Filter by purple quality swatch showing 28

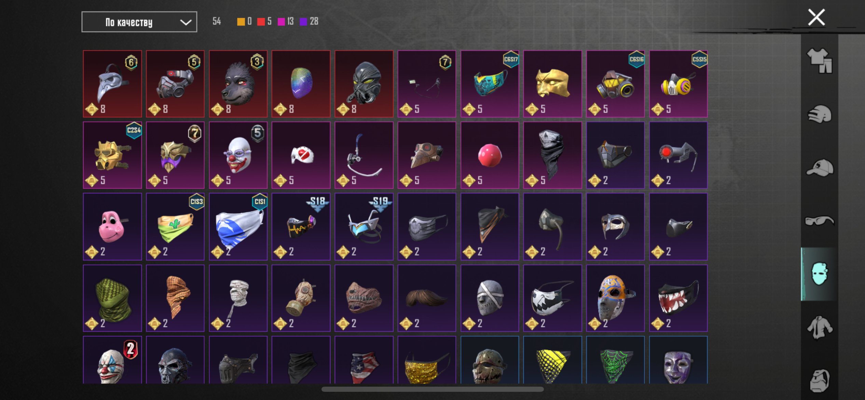click(x=303, y=22)
